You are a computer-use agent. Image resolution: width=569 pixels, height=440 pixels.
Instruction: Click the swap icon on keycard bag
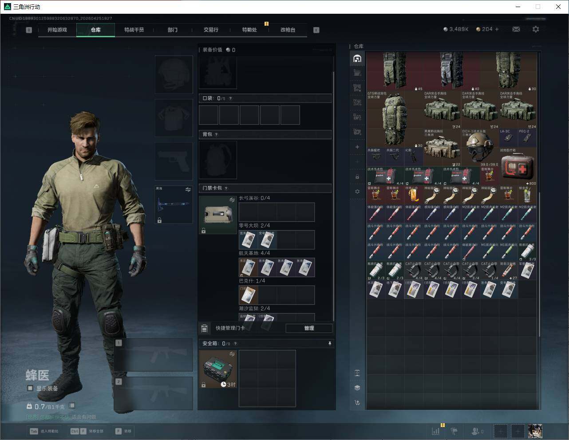pos(232,200)
